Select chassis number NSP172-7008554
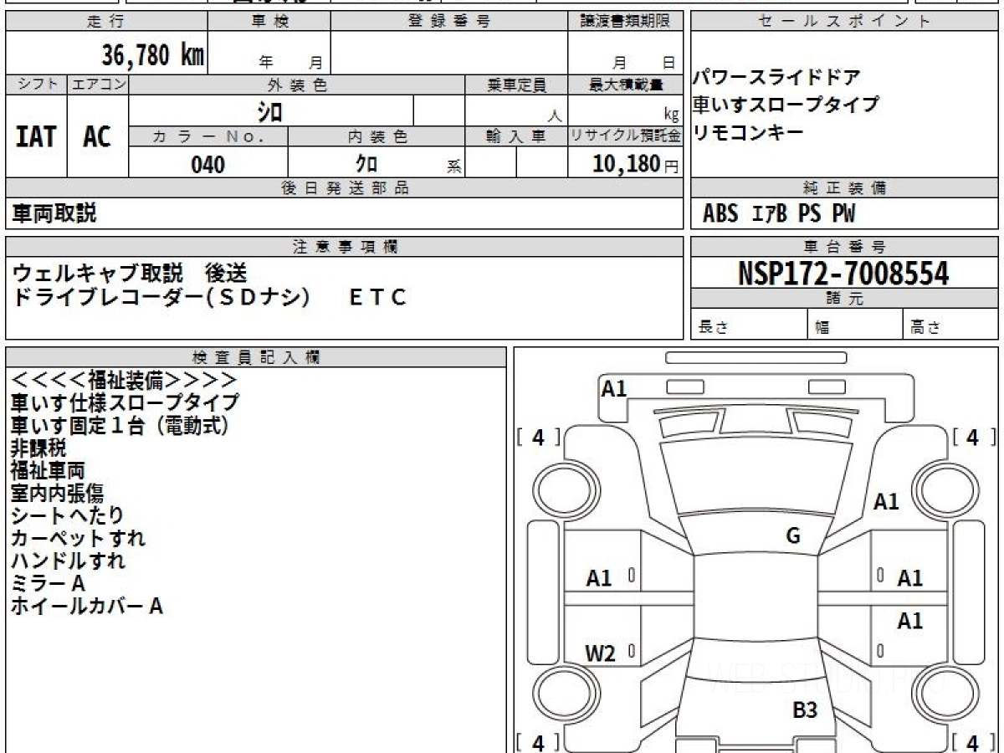1004x753 pixels. coord(843,273)
